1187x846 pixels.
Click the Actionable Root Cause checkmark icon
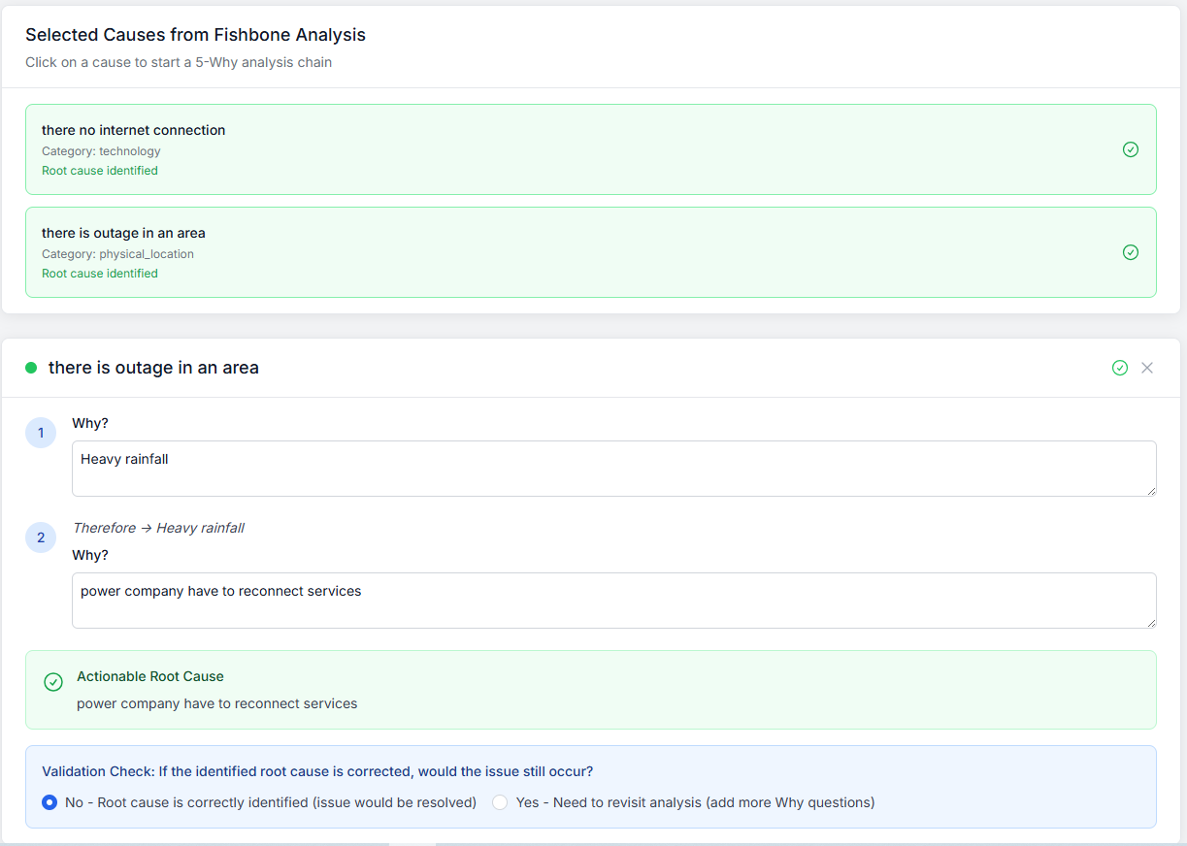coord(53,682)
